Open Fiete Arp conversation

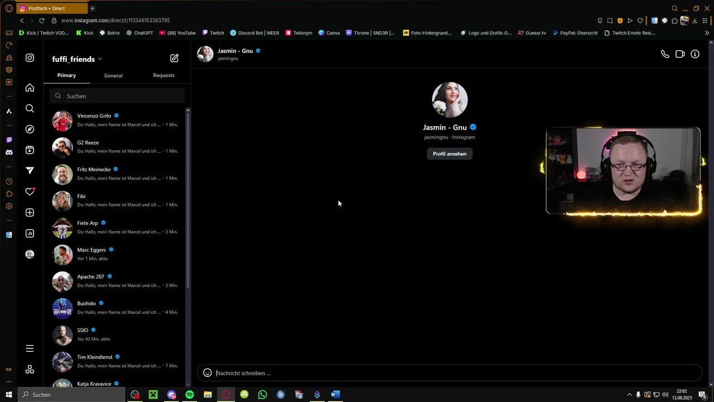[115, 227]
